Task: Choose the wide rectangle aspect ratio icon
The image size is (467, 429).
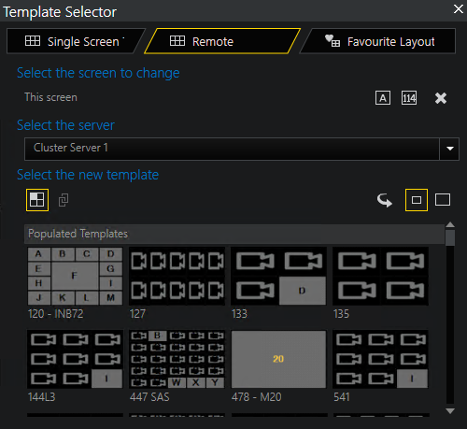Action: click(x=443, y=200)
